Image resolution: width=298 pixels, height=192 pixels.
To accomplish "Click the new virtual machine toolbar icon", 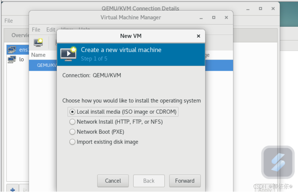I will pos(38,42).
